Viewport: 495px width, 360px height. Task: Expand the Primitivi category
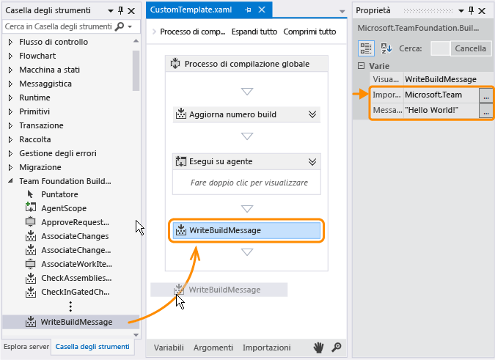click(10, 111)
